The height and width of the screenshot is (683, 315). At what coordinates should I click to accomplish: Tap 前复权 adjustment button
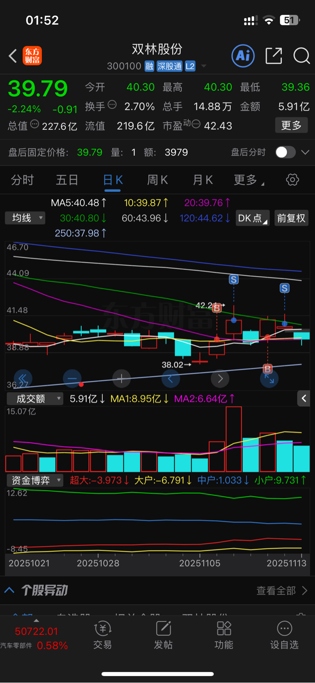coord(291,218)
